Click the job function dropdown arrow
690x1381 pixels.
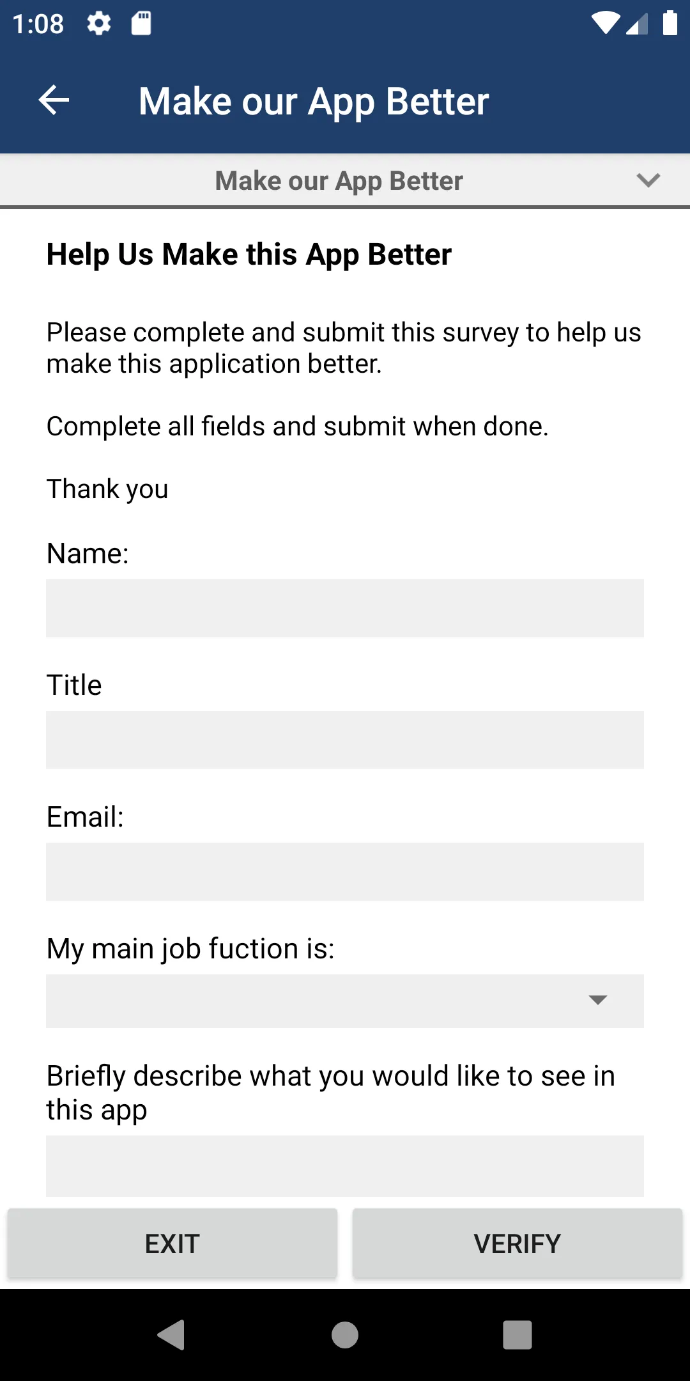pyautogui.click(x=597, y=1001)
